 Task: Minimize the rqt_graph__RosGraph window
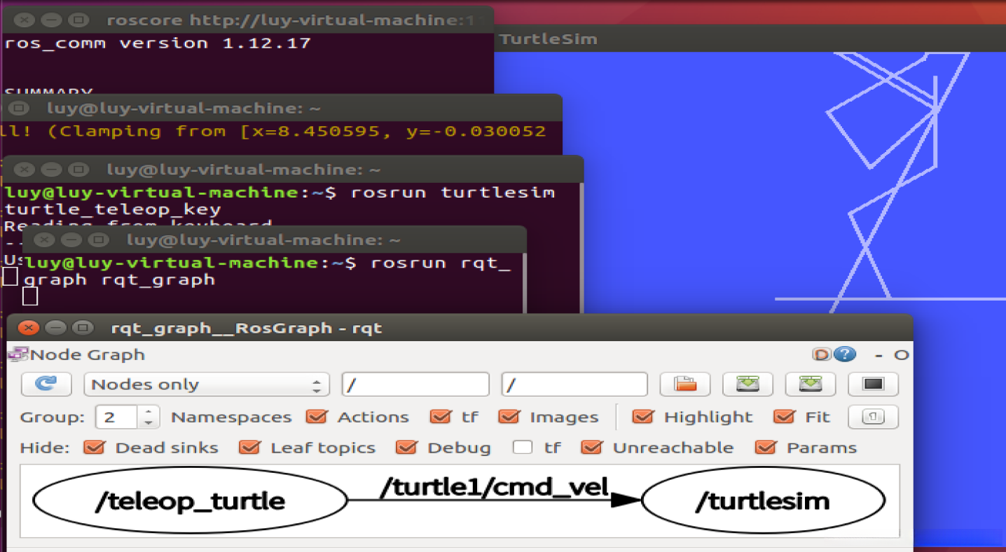[x=56, y=328]
